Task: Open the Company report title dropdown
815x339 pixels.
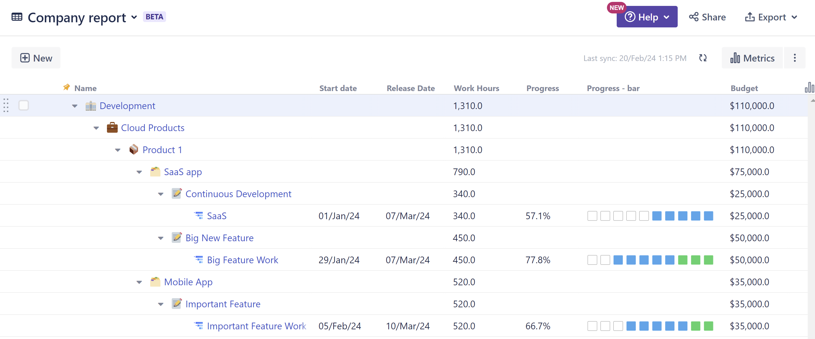Action: click(134, 17)
